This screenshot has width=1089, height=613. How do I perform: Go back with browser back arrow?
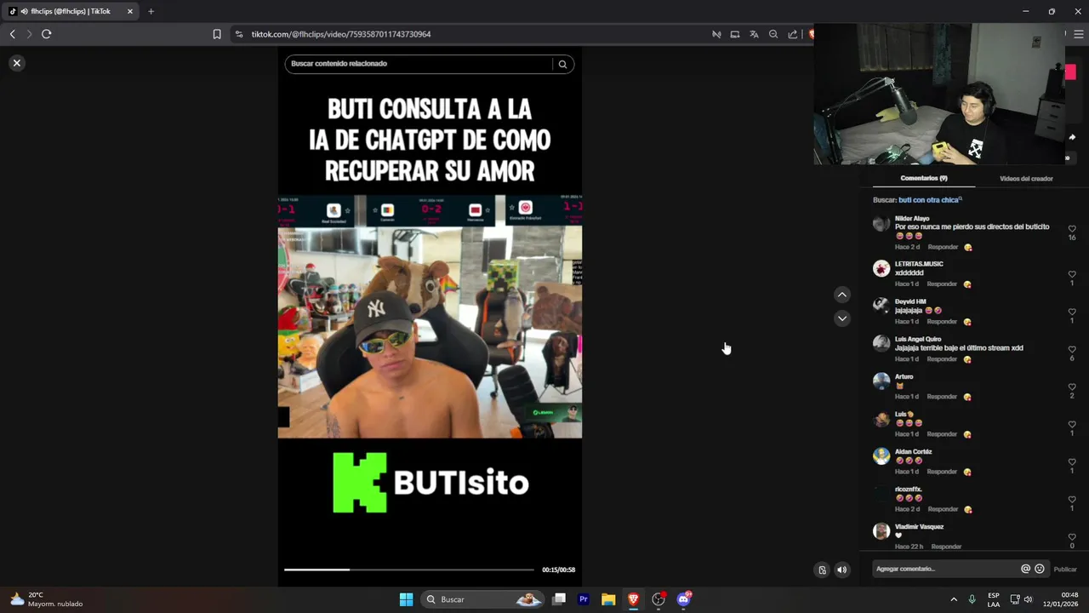click(x=12, y=34)
